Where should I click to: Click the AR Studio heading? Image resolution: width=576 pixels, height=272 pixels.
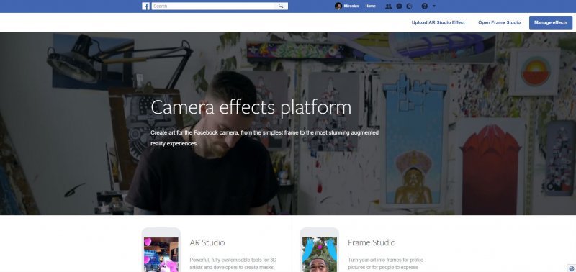tap(207, 242)
